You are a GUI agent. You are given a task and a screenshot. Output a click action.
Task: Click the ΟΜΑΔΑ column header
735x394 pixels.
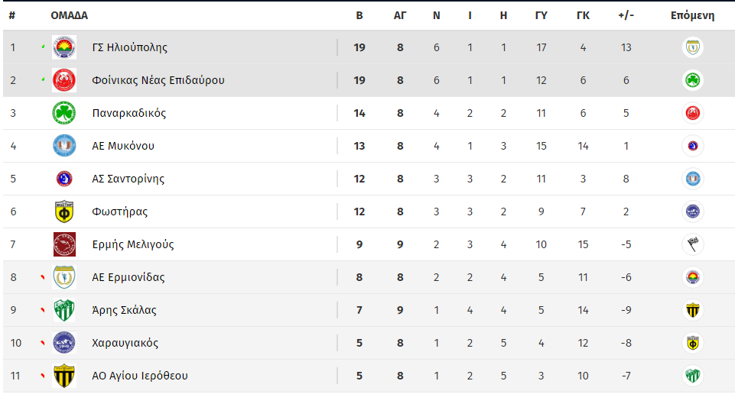click(70, 15)
